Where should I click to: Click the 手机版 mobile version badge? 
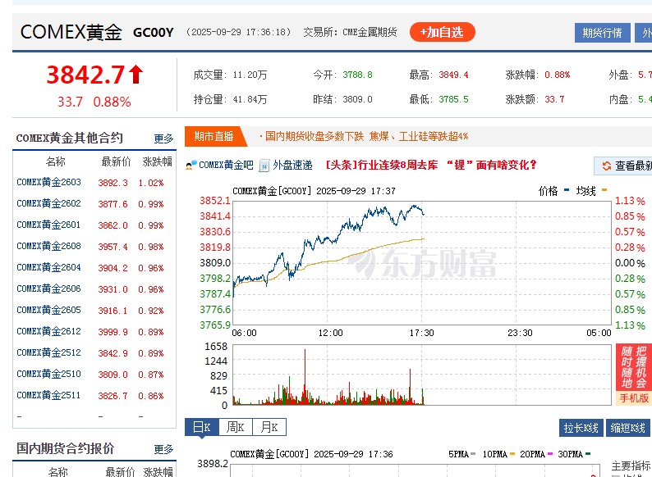(633, 398)
